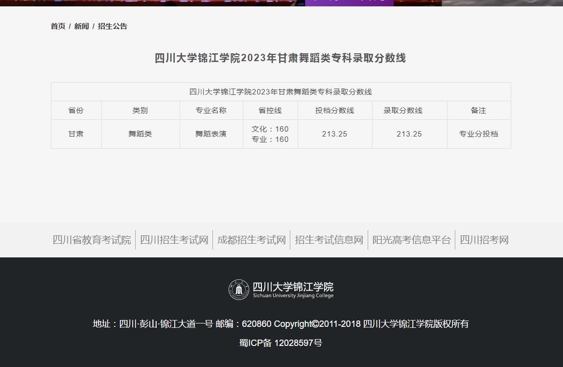Click the 蜀ICP备 12028597号 record number
The width and height of the screenshot is (563, 367).
click(x=281, y=343)
